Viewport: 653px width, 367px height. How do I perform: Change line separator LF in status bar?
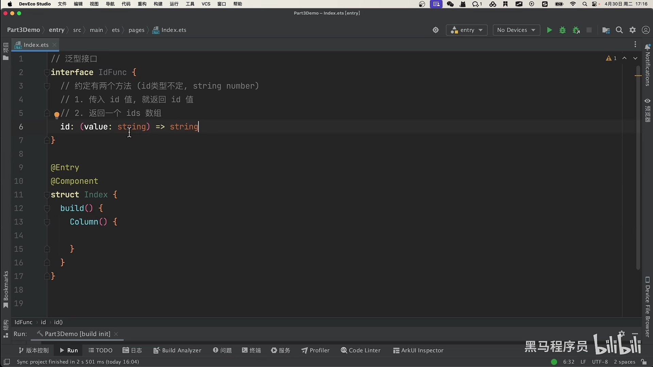[583, 362]
